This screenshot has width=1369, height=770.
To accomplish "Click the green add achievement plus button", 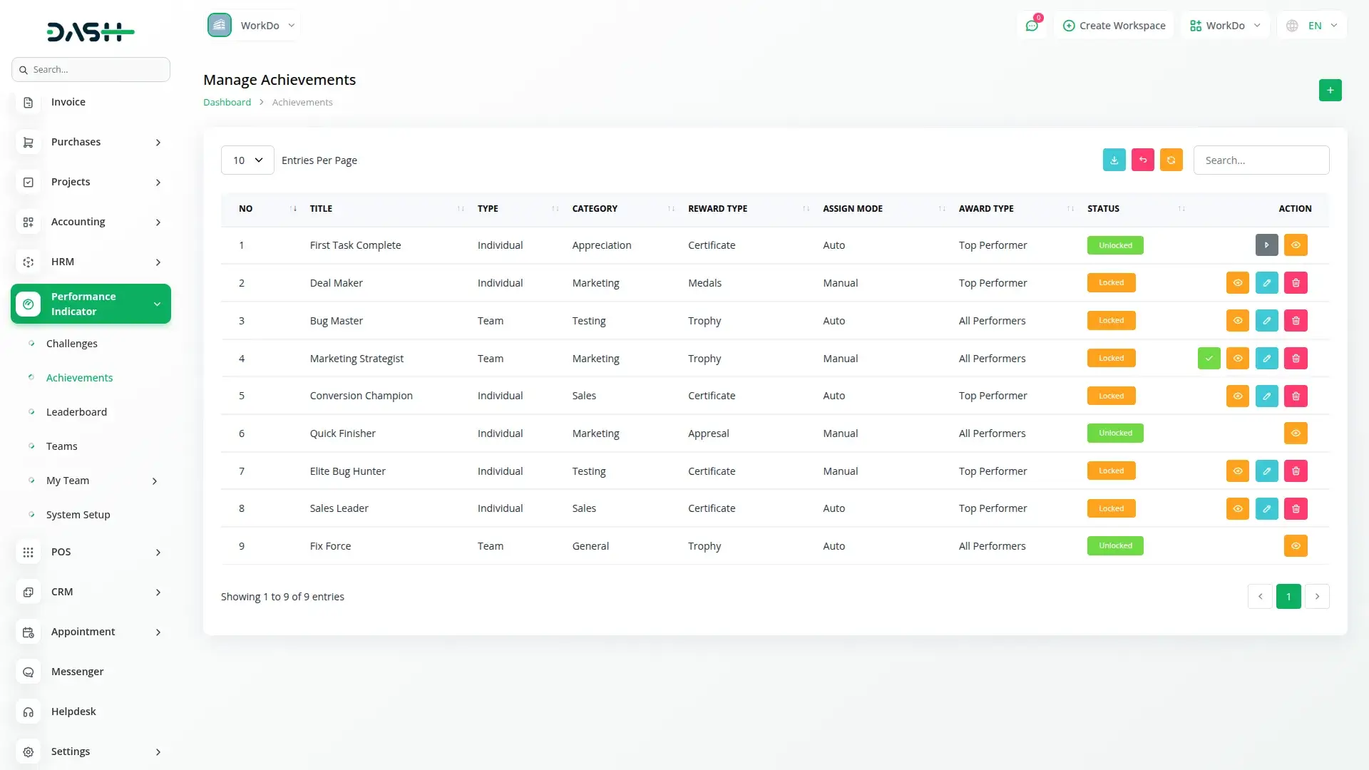I will [1330, 91].
